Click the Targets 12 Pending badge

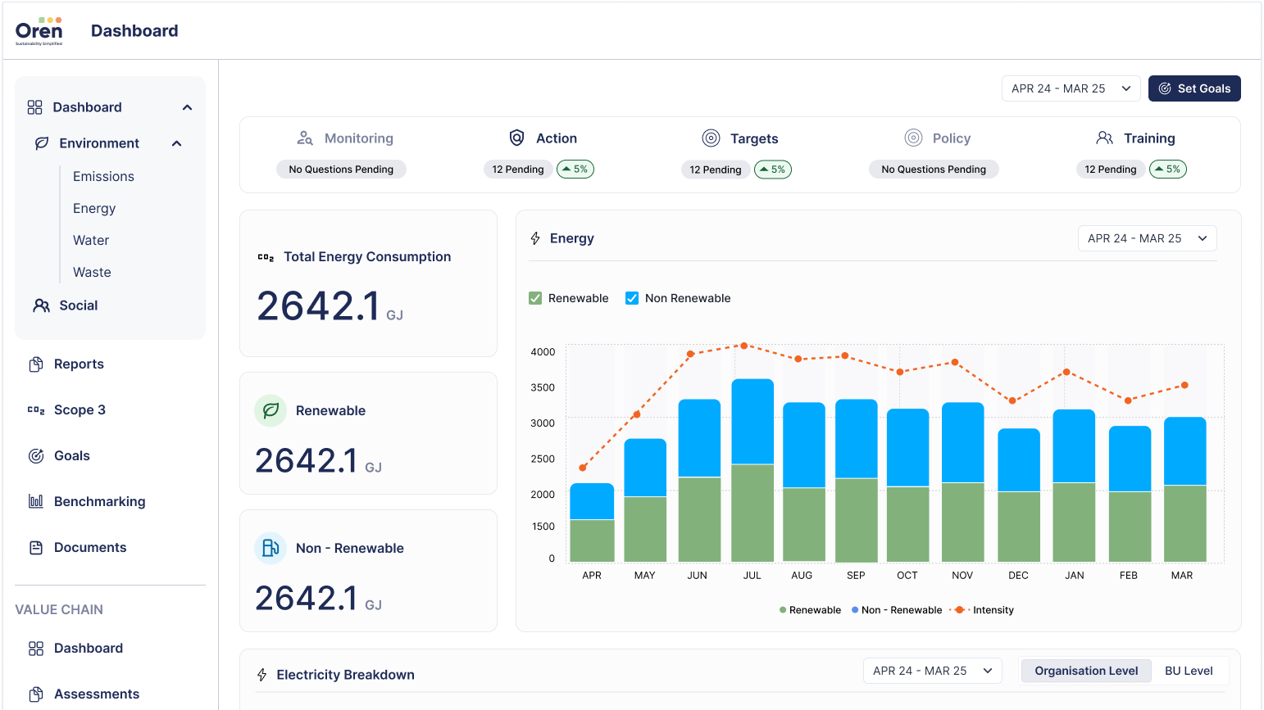[x=716, y=170]
